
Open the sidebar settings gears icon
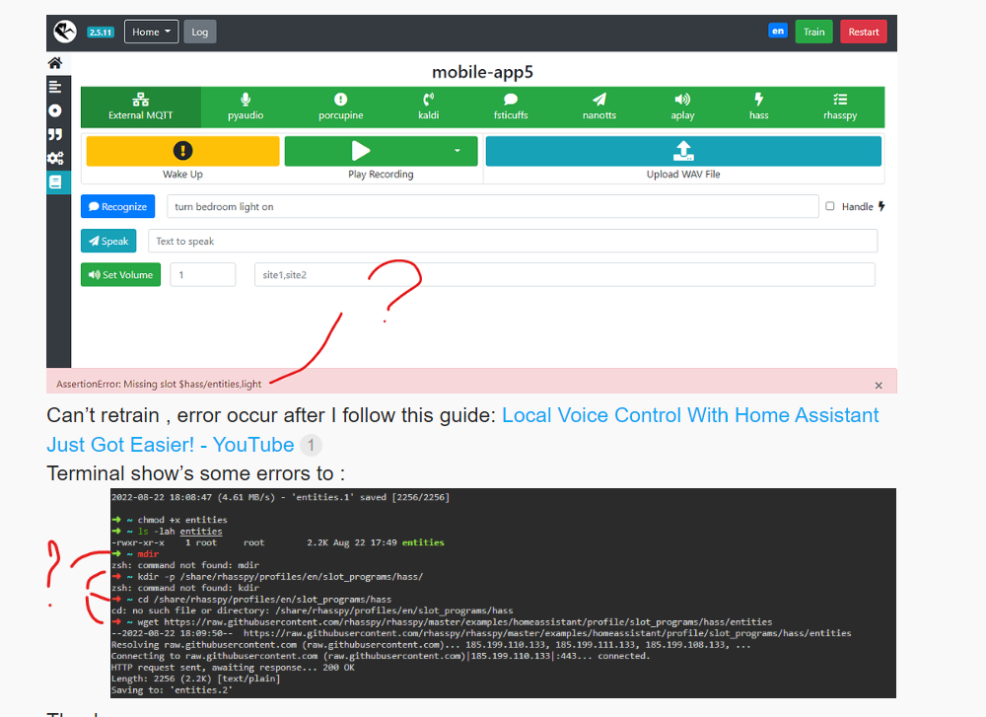(55, 159)
